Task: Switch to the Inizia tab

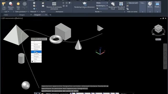Action: [x=6, y=15]
